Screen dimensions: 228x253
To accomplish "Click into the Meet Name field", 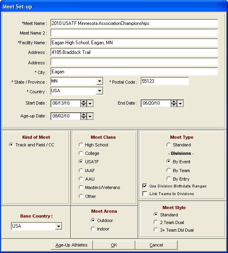I will click(x=134, y=23).
